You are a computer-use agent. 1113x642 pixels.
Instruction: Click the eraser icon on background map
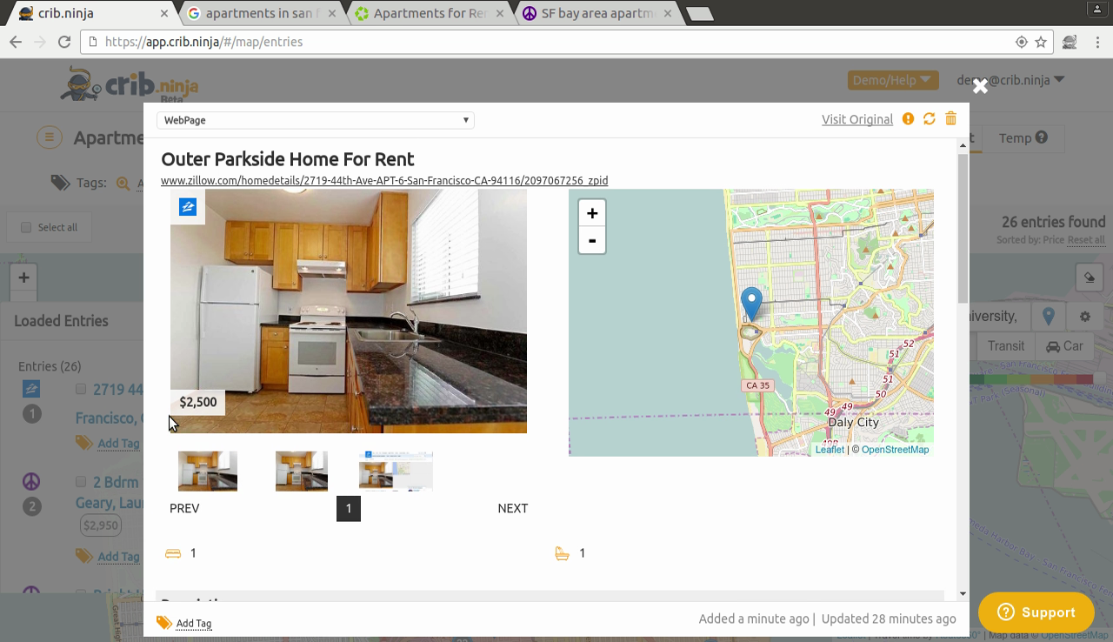(x=1090, y=278)
